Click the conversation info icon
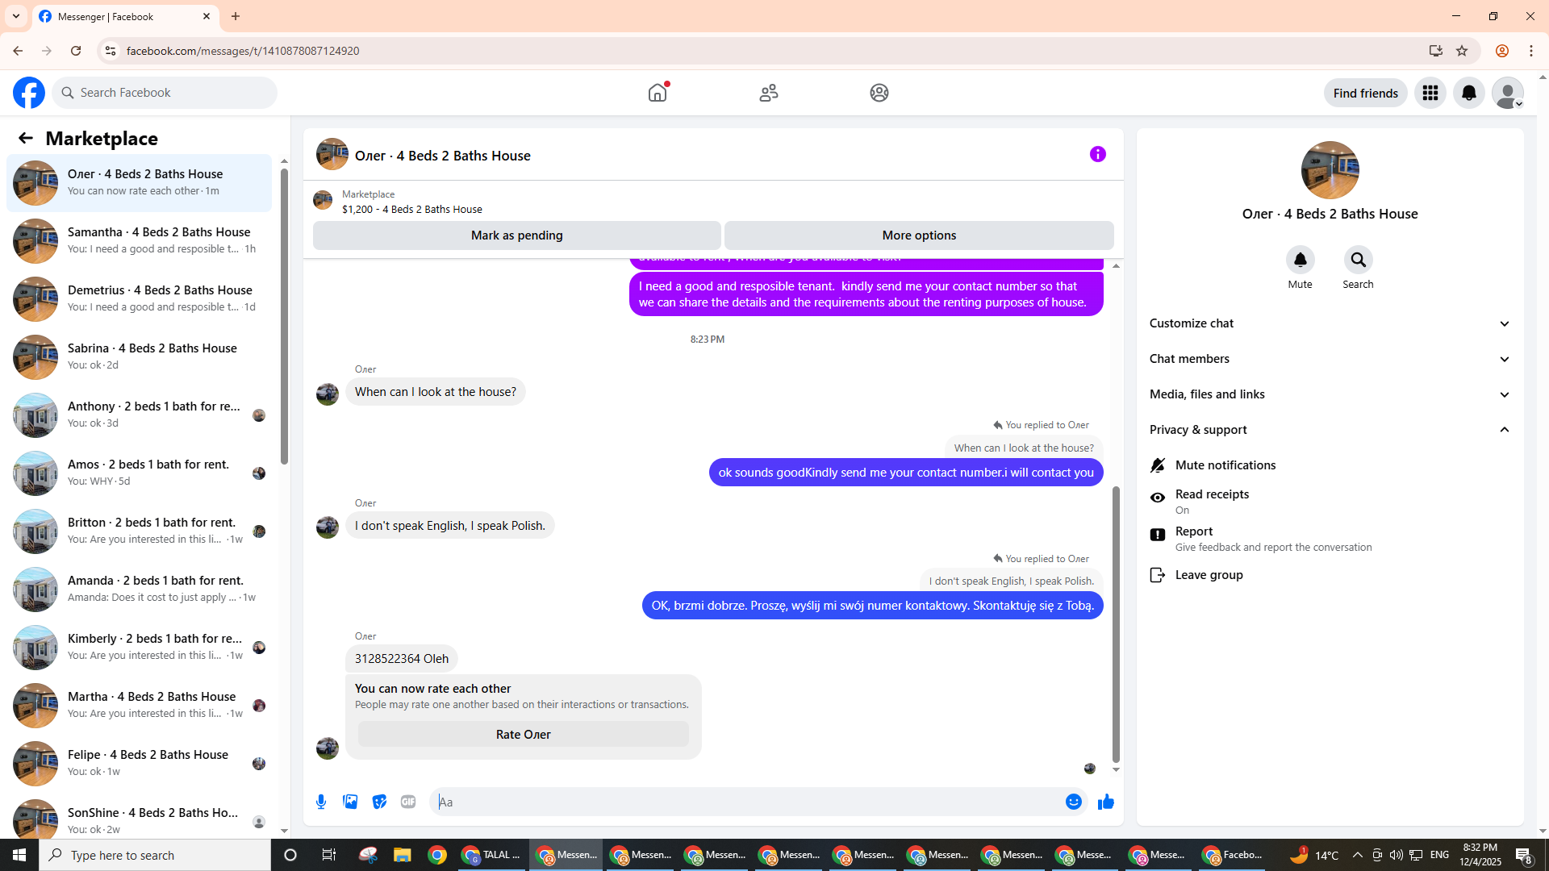Image resolution: width=1549 pixels, height=871 pixels. [x=1097, y=154]
